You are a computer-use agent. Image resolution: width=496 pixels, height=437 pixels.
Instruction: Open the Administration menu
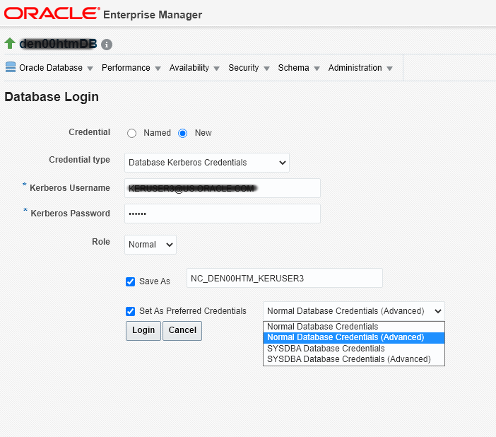click(360, 68)
